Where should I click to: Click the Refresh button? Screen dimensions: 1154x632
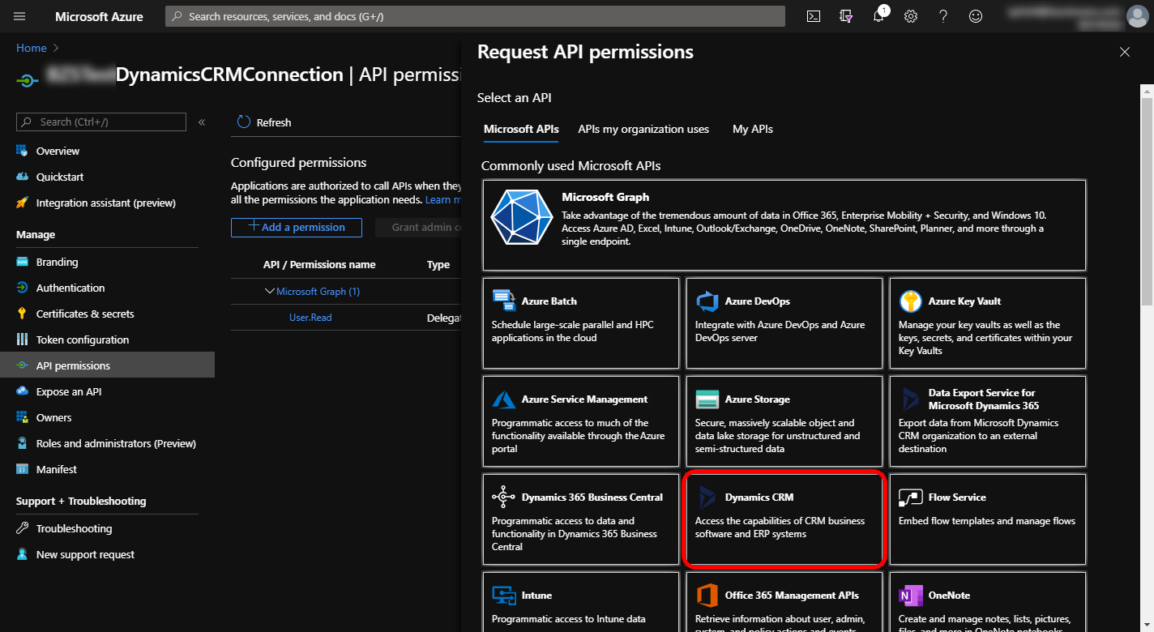click(x=264, y=122)
